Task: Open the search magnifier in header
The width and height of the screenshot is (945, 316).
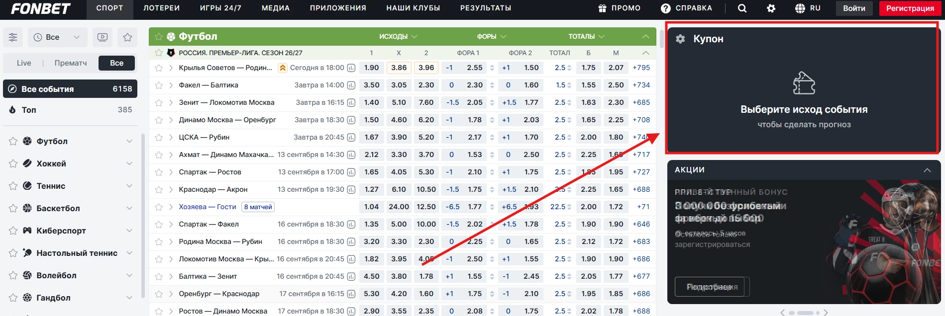Action: point(742,8)
